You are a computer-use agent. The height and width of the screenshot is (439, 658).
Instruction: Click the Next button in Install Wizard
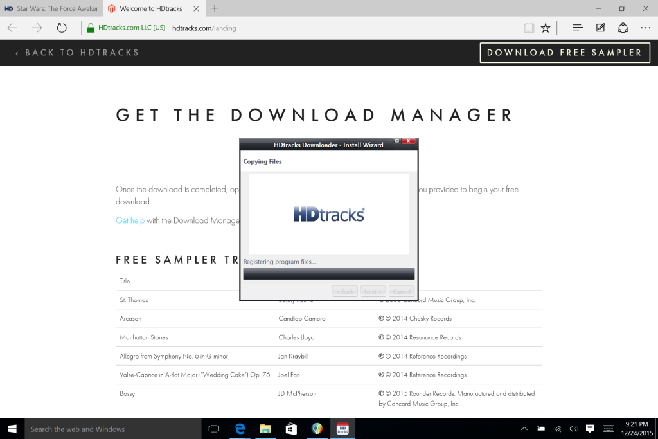(x=373, y=291)
